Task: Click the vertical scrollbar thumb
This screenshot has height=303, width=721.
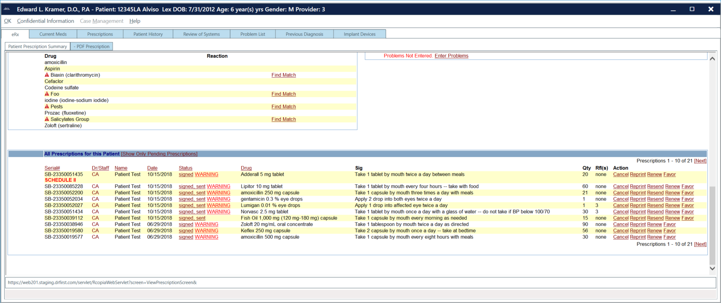Action: (x=712, y=225)
